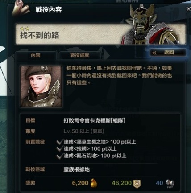Click the Lv.58 以上 difficulty text
191x193 pixels.
pyautogui.click(x=76, y=131)
